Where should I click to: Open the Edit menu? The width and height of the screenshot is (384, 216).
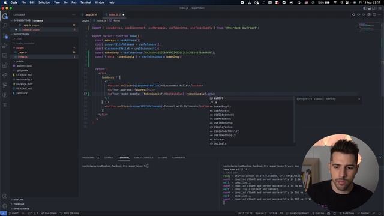coord(32,2)
